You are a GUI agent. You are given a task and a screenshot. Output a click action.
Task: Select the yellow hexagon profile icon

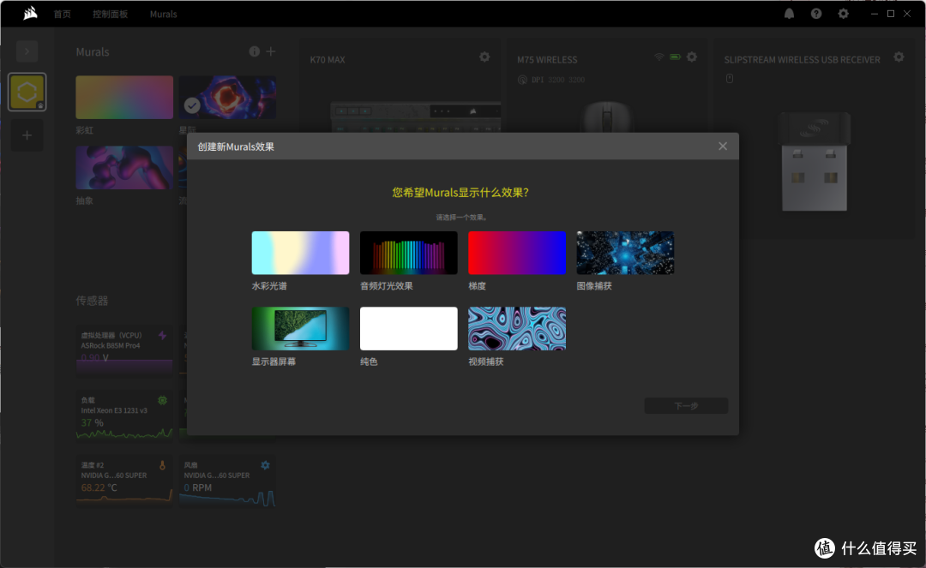point(27,92)
